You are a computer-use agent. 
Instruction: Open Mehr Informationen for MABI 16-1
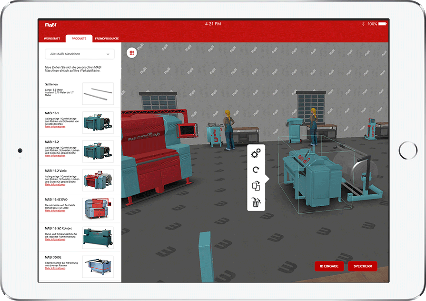coord(55,127)
